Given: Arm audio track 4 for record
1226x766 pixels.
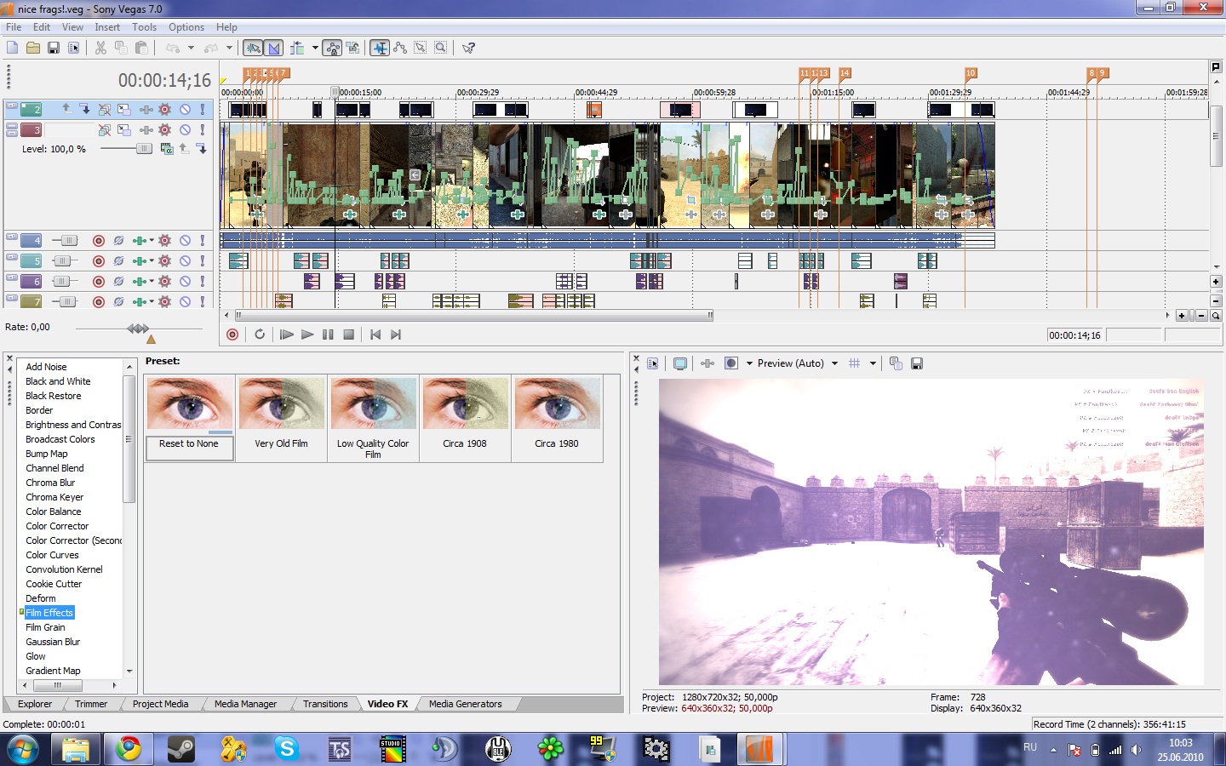Looking at the screenshot, I should tap(99, 241).
